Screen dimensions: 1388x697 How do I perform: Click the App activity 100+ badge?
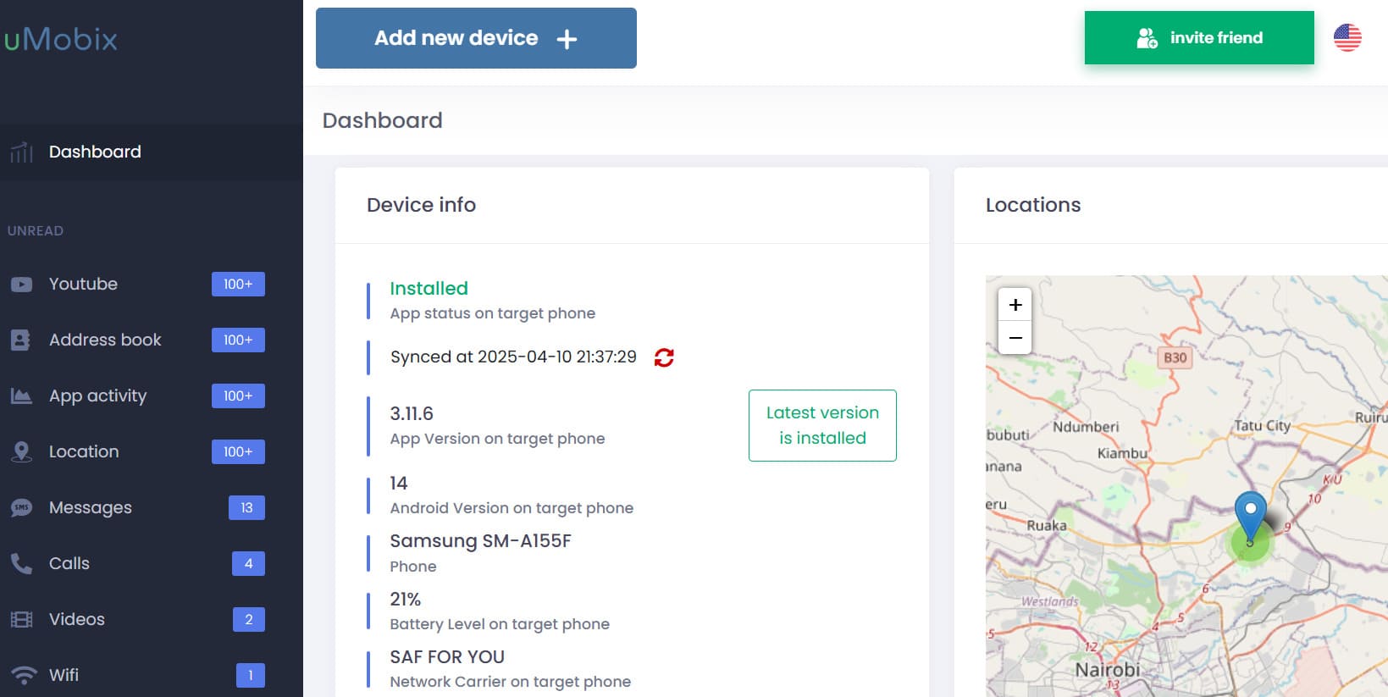coord(238,396)
